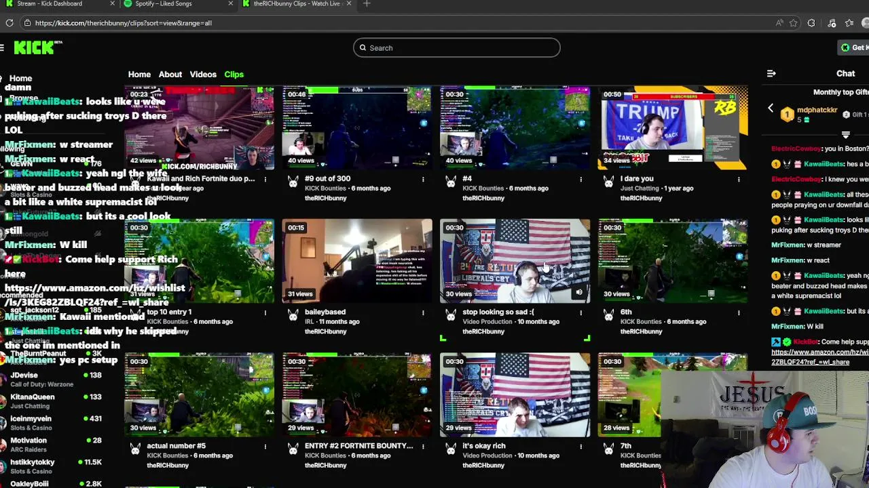Collapse the chat panel with arrow icon
Viewport: 869px width, 488px height.
771,73
